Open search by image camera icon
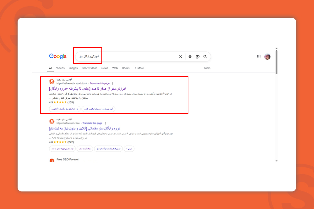 198,57
